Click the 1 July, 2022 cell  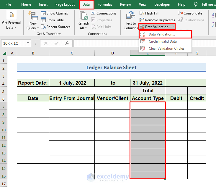click(x=72, y=83)
